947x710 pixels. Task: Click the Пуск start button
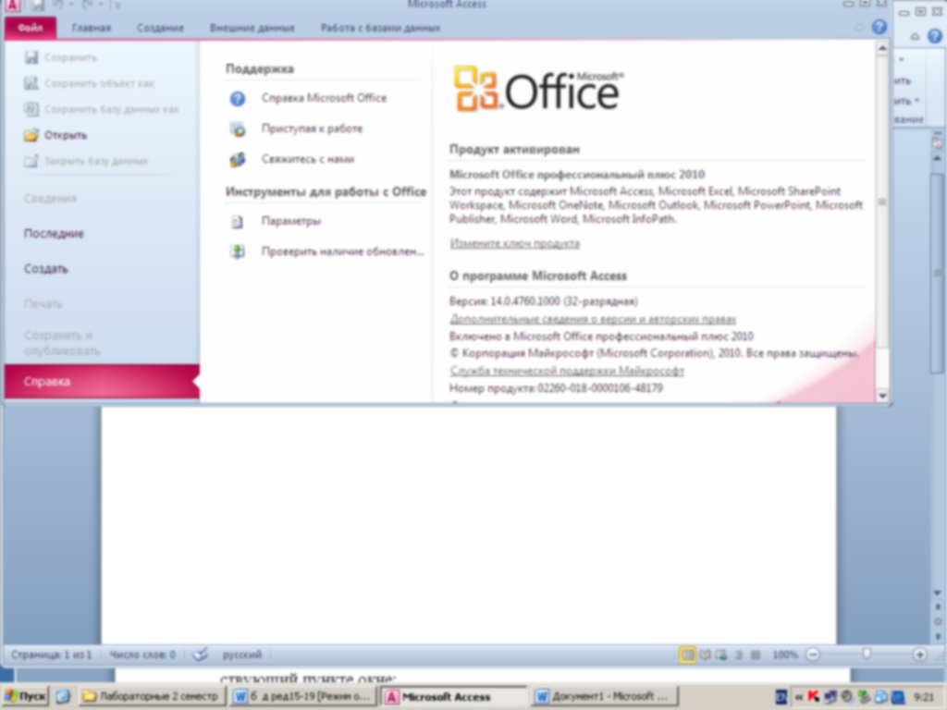(25, 697)
